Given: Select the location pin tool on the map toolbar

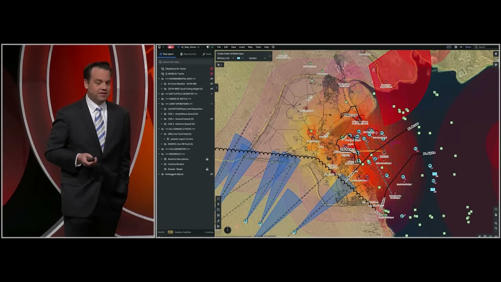Looking at the screenshot, I should pyautogui.click(x=218, y=204).
